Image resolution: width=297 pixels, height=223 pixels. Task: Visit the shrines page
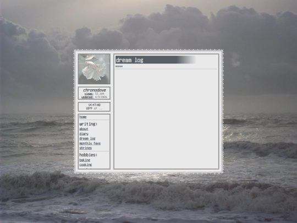[85, 148]
